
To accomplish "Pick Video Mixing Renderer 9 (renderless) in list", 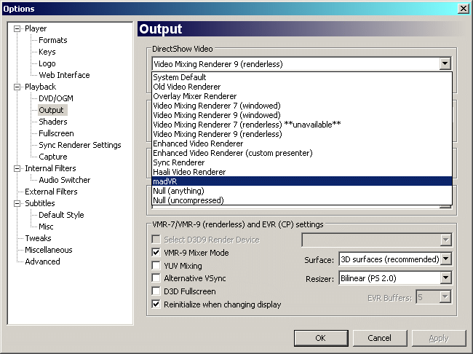I will pos(302,134).
